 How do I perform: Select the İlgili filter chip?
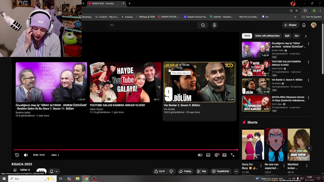coord(287,36)
